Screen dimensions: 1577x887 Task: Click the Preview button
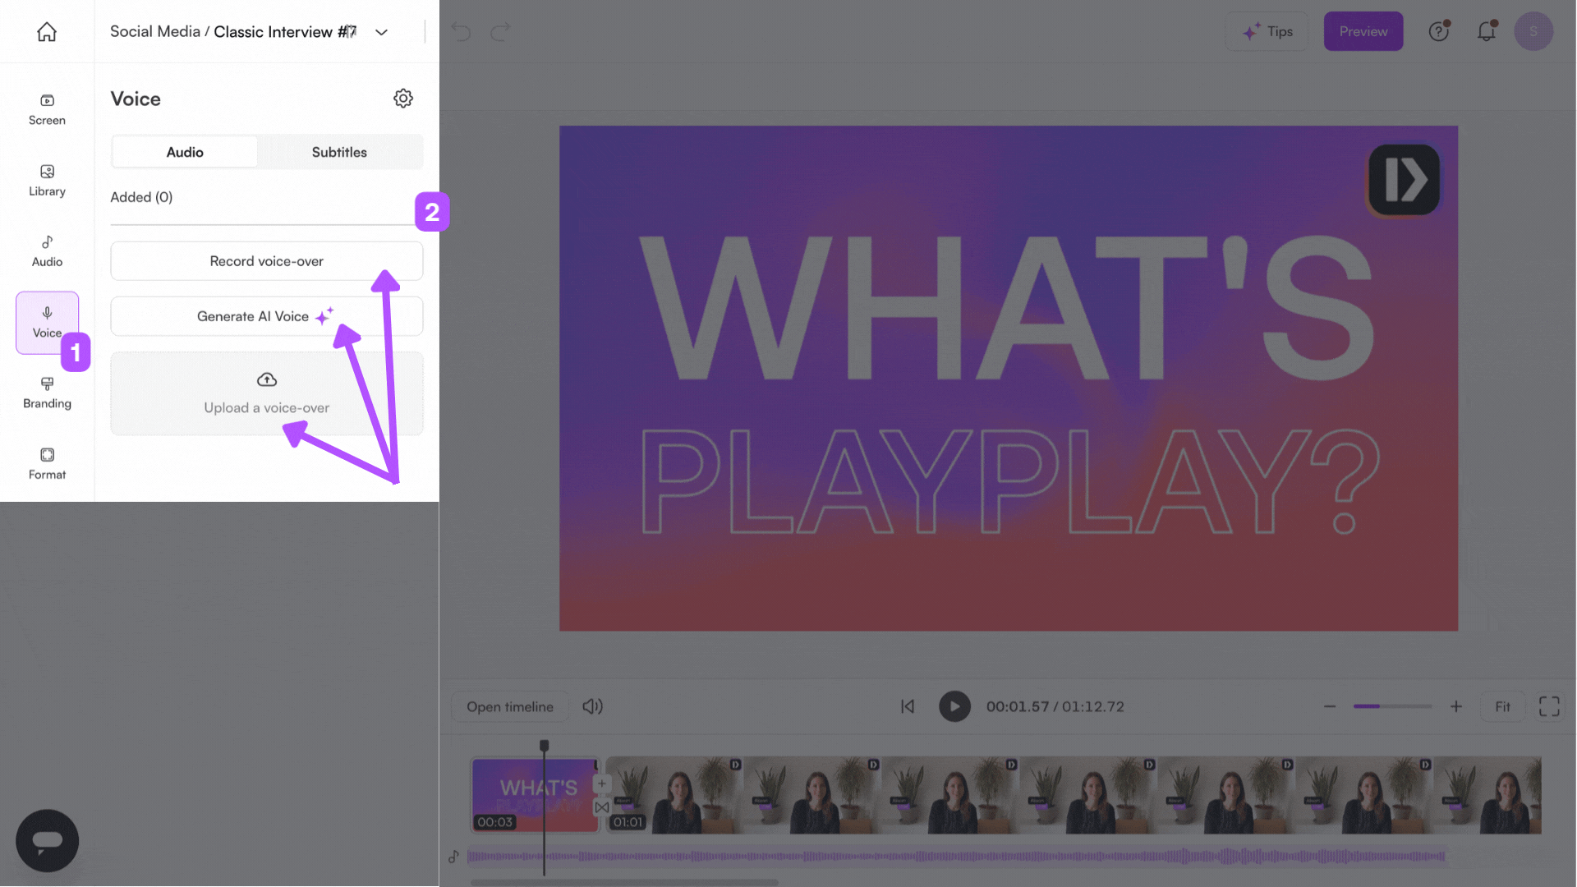click(x=1363, y=31)
